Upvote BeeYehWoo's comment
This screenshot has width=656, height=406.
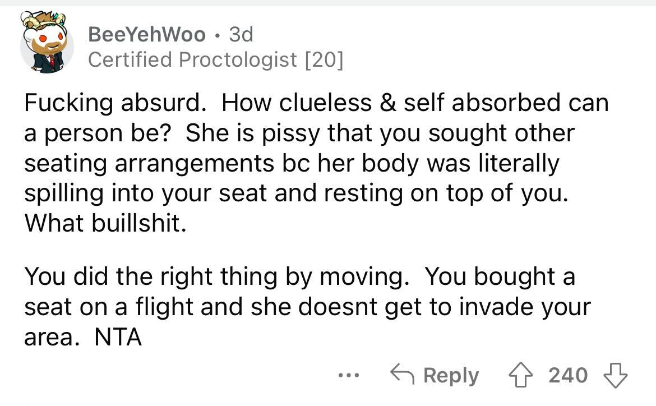[520, 375]
